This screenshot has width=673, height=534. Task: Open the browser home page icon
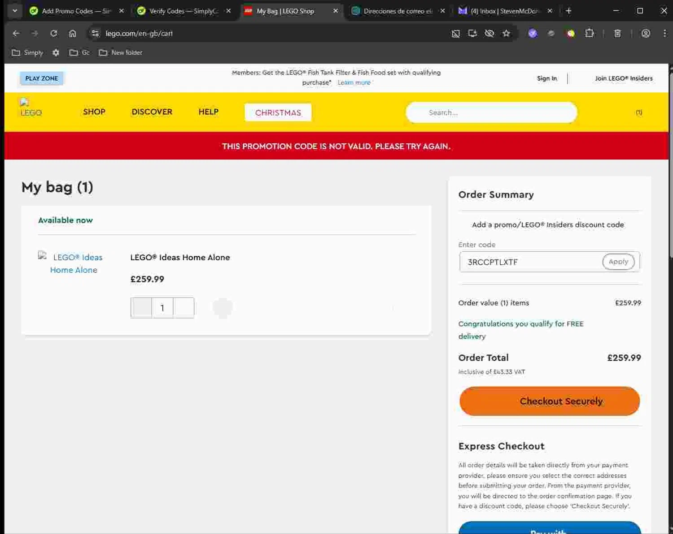point(73,33)
